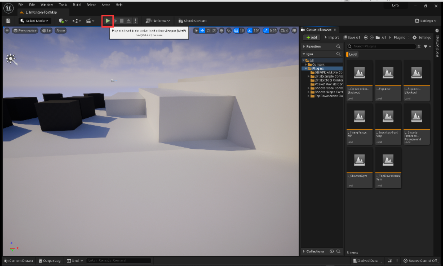This screenshot has width=443, height=266.
Task: Click the Search Plugins input field
Action: (382, 46)
